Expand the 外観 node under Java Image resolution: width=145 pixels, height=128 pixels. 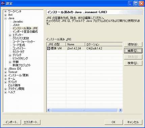(10, 62)
